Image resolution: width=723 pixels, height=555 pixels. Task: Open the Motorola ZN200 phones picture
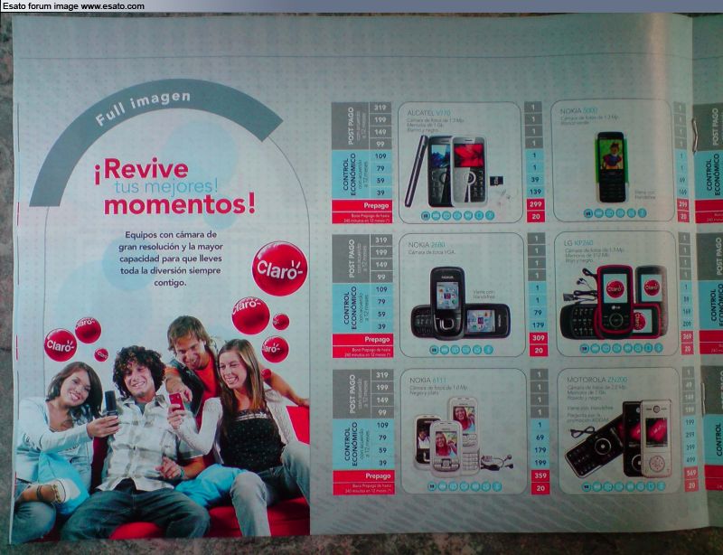pyautogui.click(x=619, y=438)
